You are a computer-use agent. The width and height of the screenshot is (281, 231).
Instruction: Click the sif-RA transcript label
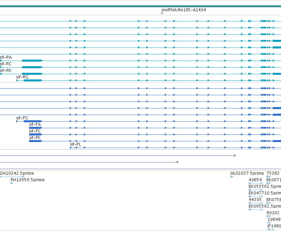pyautogui.click(x=6, y=57)
